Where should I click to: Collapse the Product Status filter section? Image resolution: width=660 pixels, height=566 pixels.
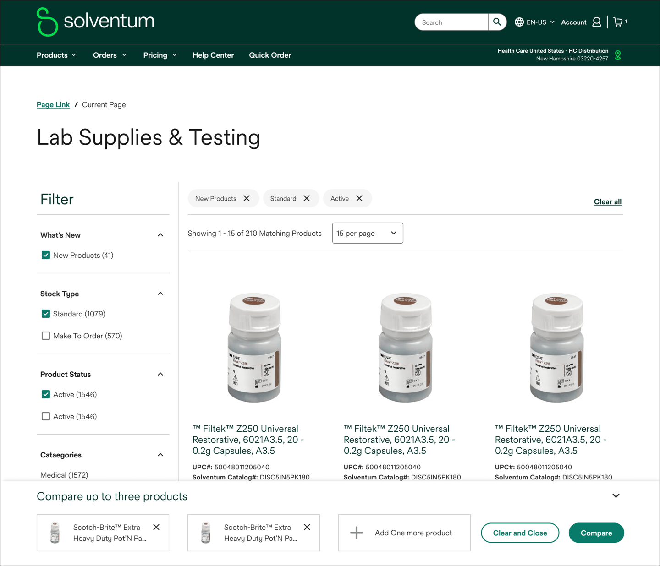click(160, 374)
